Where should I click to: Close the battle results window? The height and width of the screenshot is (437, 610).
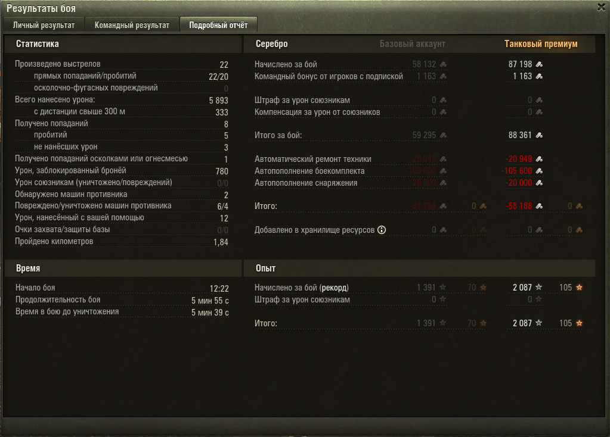tap(602, 7)
